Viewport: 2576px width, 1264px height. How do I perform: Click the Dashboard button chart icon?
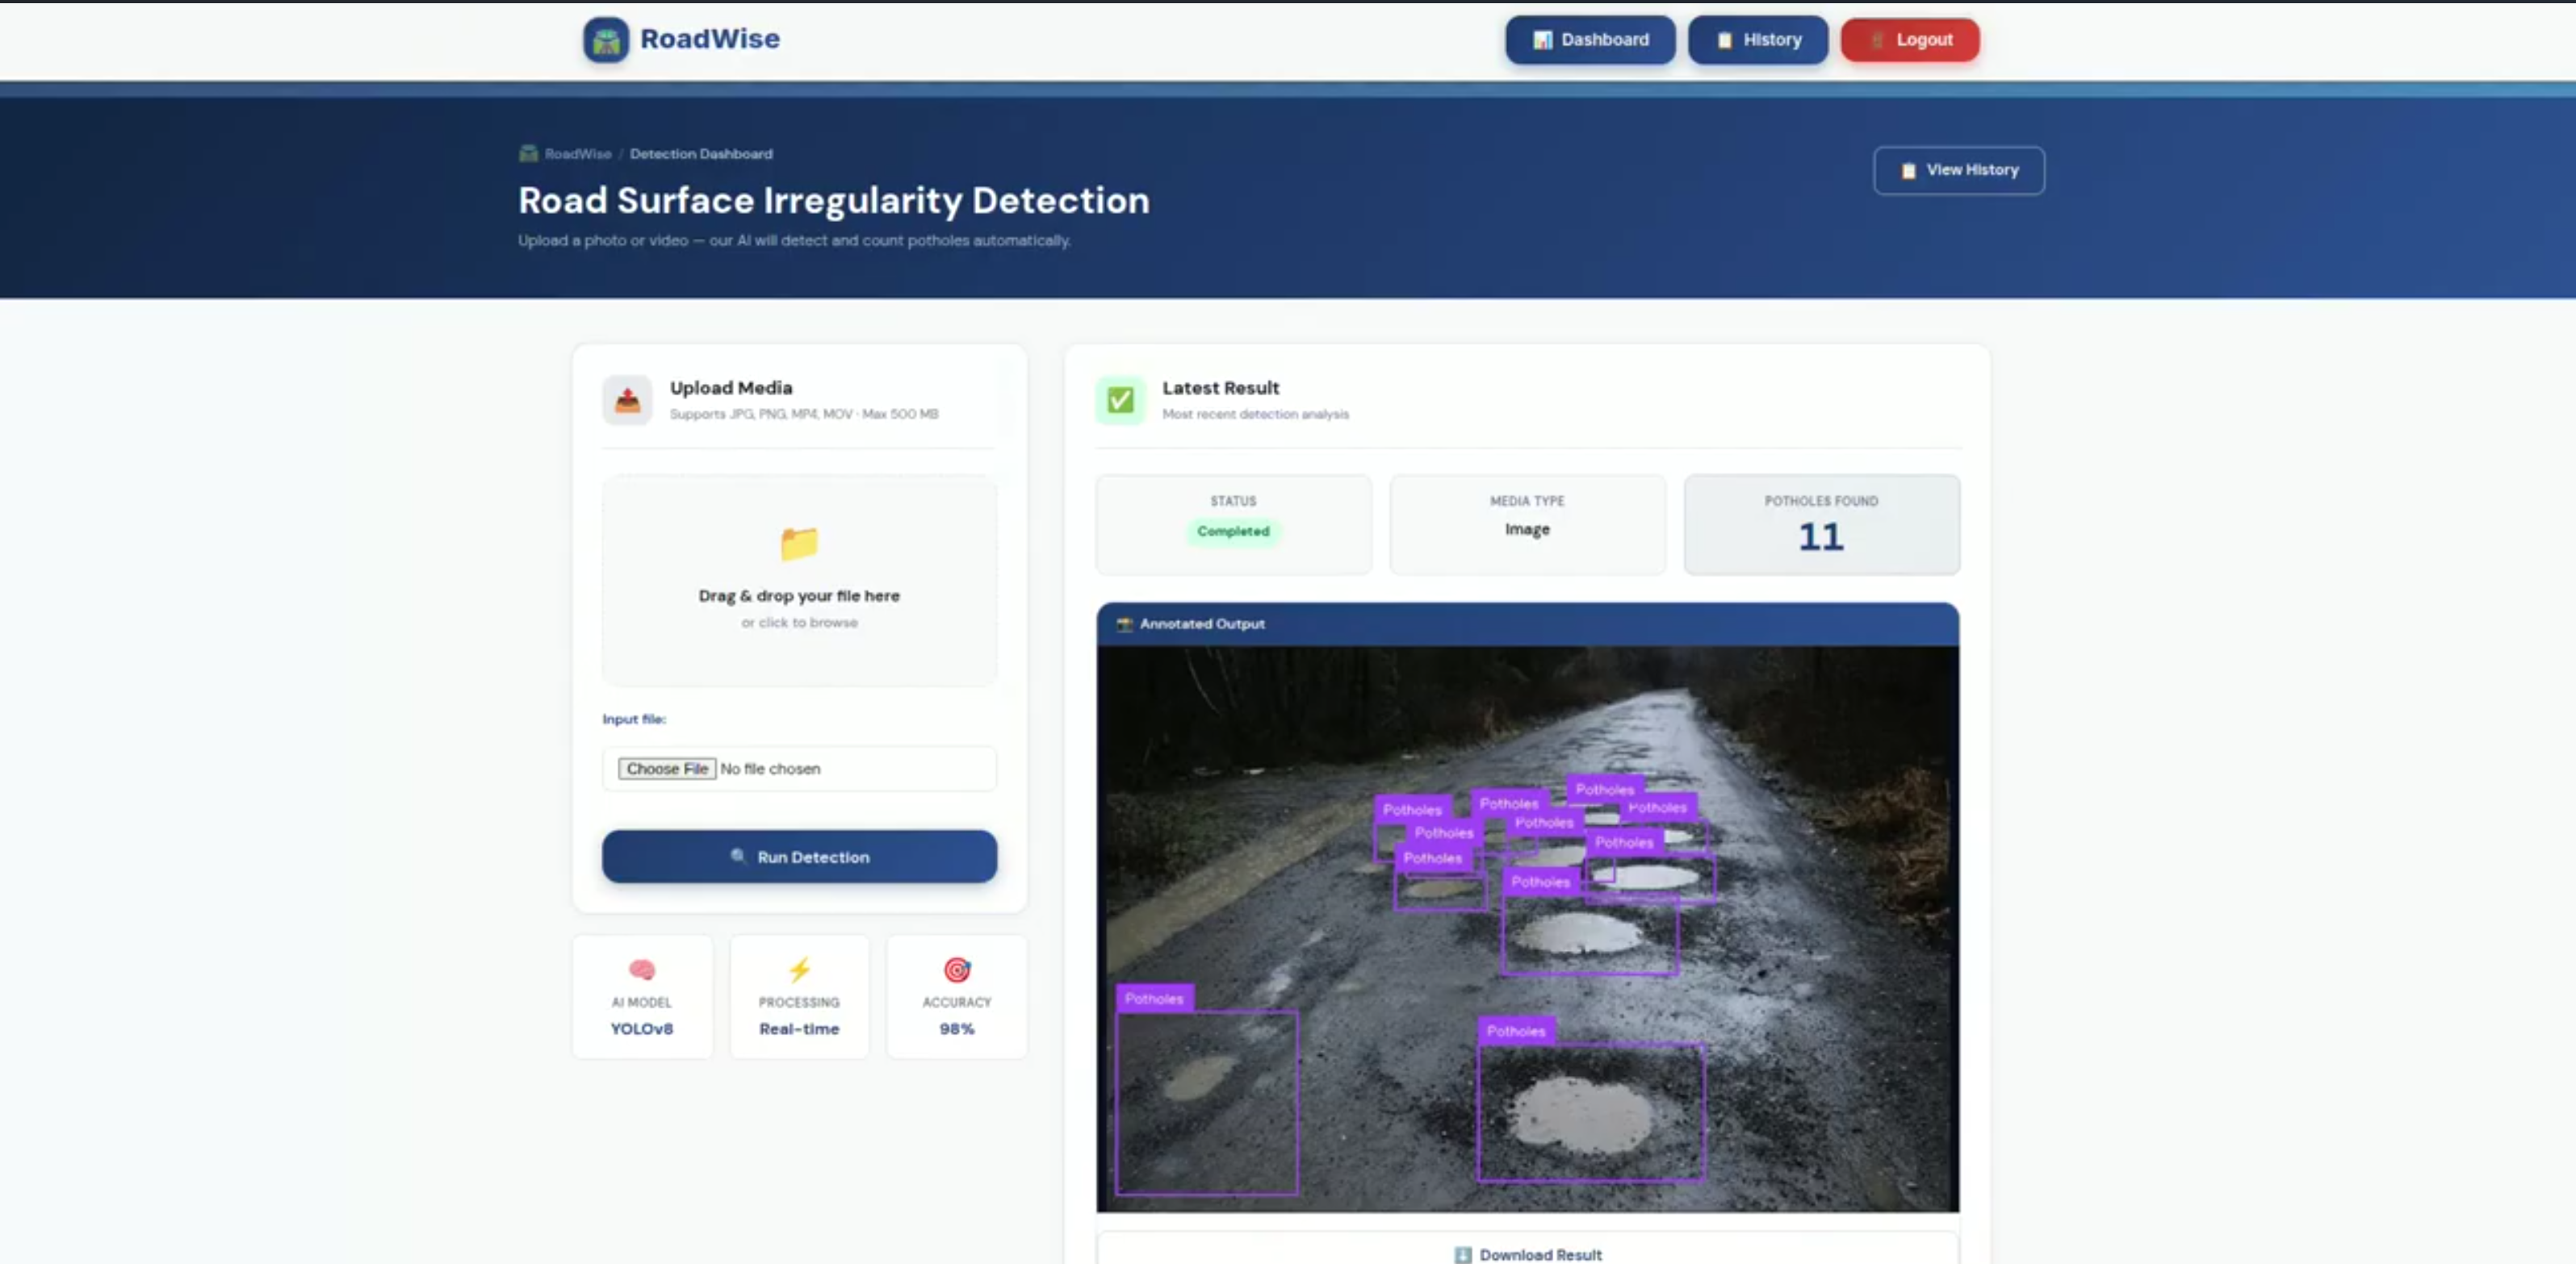coord(1542,40)
